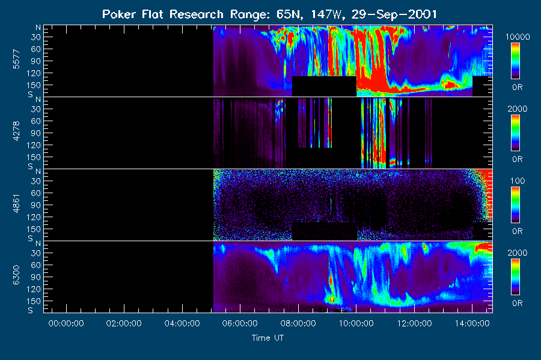Click the 4278 panel rainbow color bar
This screenshot has width=541, height=360.
tap(516, 133)
